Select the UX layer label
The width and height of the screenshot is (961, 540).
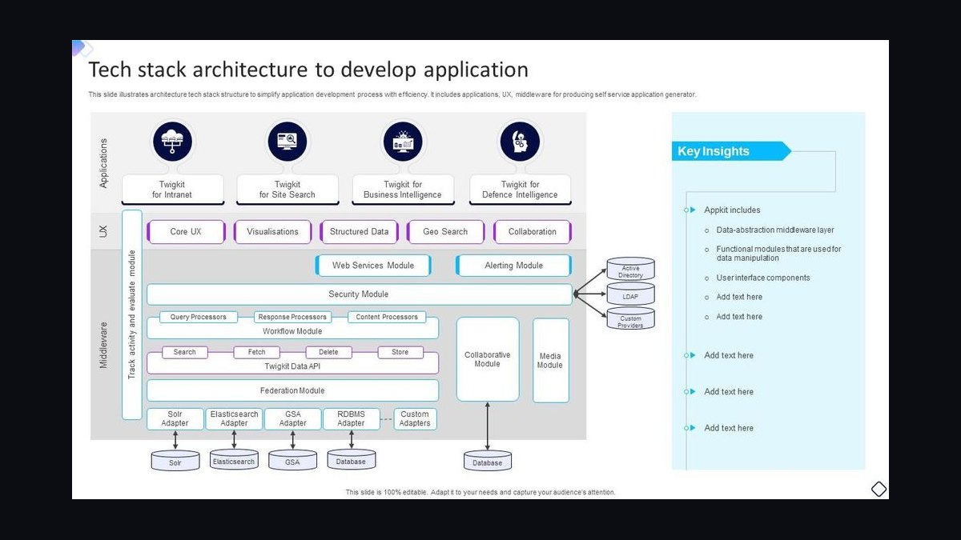pyautogui.click(x=103, y=231)
